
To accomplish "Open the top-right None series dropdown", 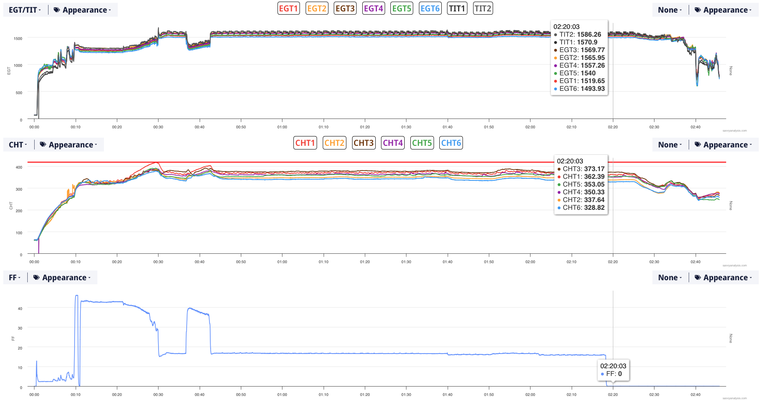I will click(670, 10).
